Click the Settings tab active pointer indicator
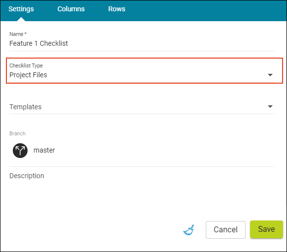This screenshot has width=287, height=252. (21, 19)
